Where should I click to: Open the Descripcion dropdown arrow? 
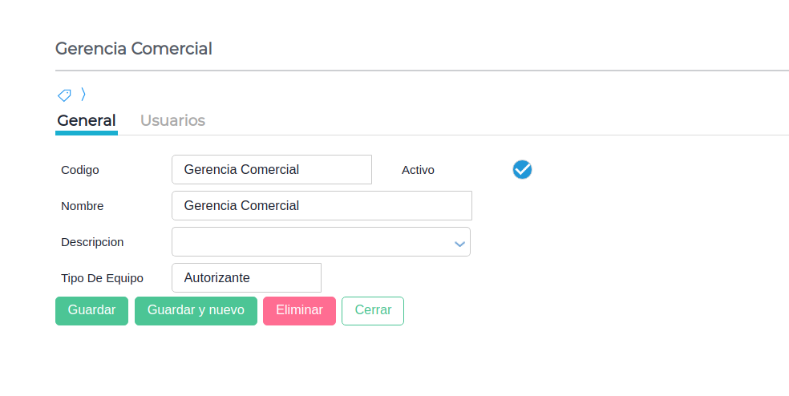point(459,243)
